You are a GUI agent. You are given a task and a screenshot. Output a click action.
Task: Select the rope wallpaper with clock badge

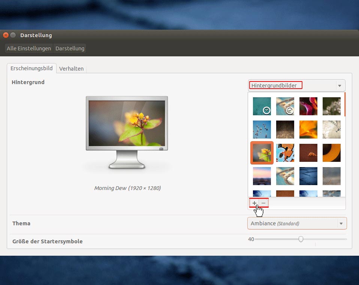[285, 106]
